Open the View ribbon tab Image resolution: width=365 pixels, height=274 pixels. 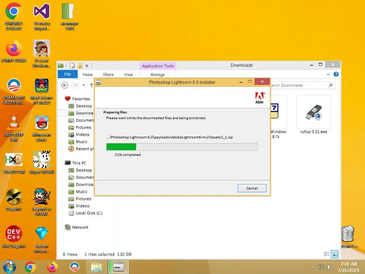[128, 75]
